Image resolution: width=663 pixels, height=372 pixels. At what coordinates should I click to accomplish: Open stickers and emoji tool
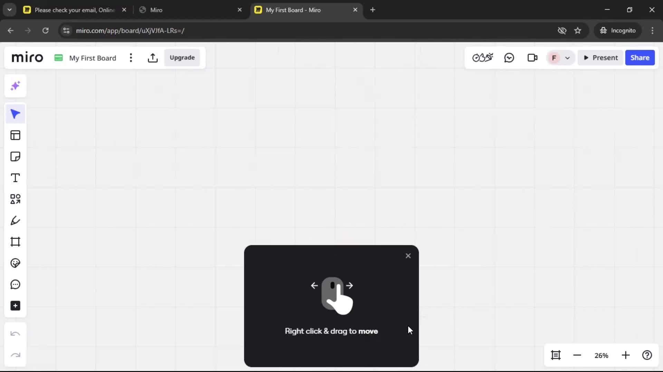15,263
